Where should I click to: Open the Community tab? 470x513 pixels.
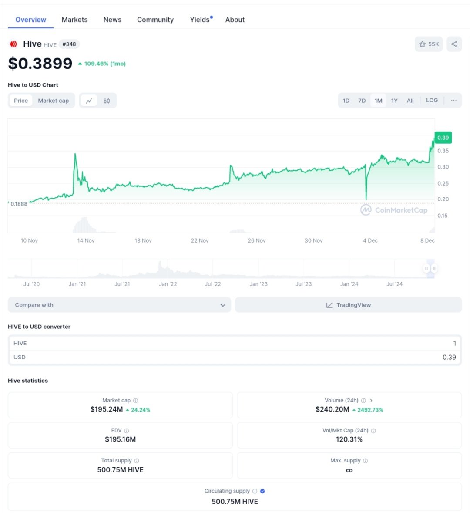155,20
